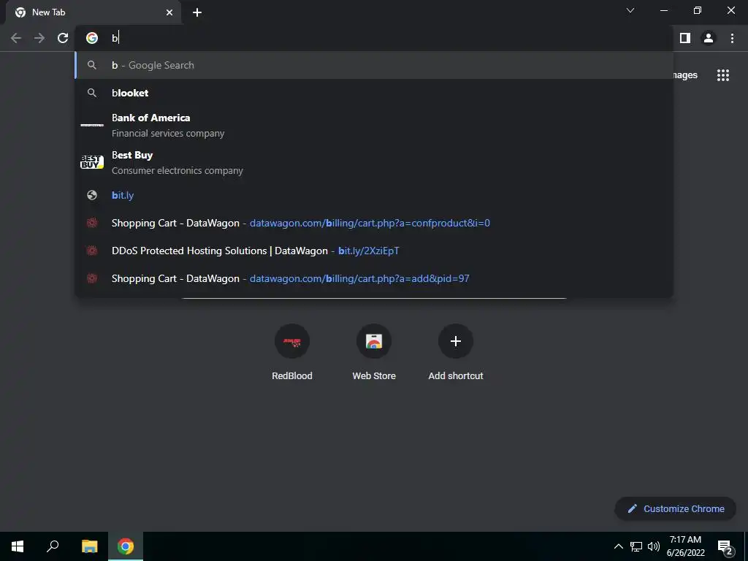This screenshot has height=561, width=748.
Task: Close the New Tab tab
Action: click(x=169, y=12)
